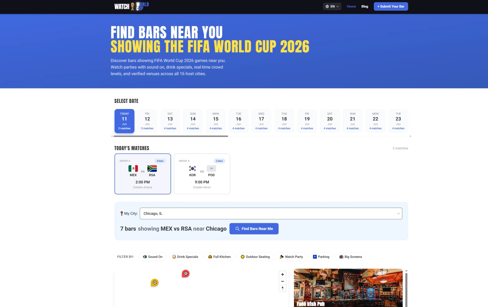The image size is (488, 307).
Task: Open the Fadó Irish Pub photo card
Action: 348,288
